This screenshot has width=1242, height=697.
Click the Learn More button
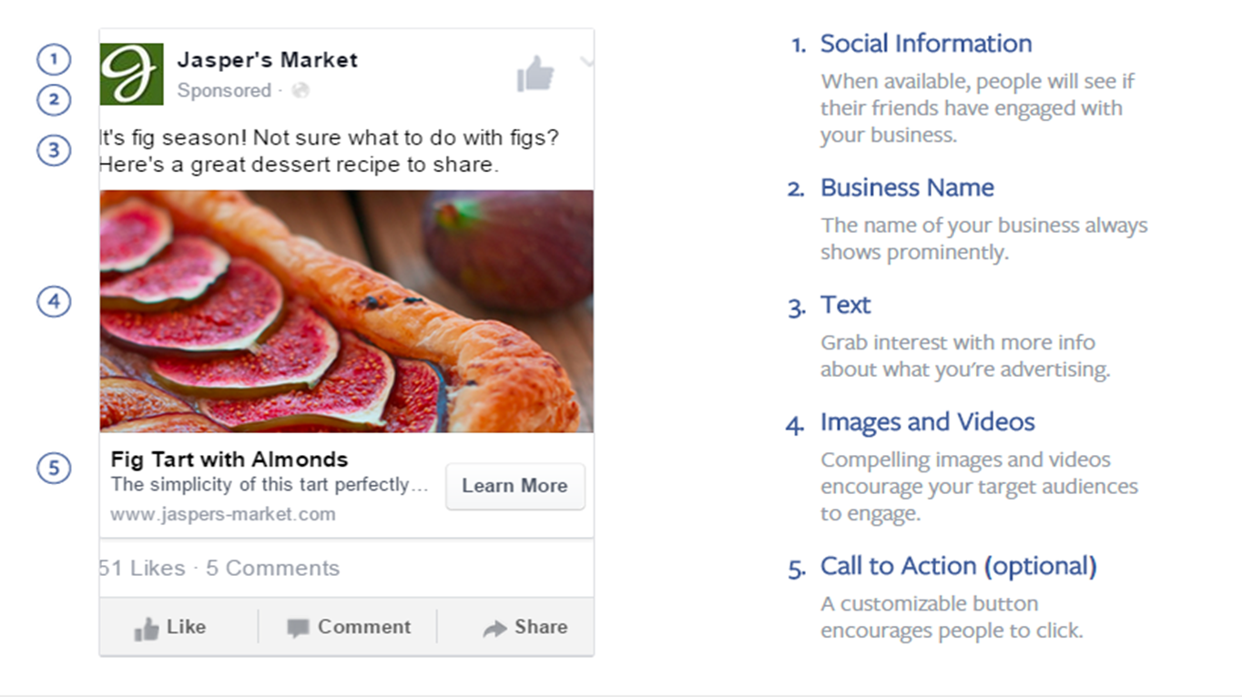[x=515, y=486]
